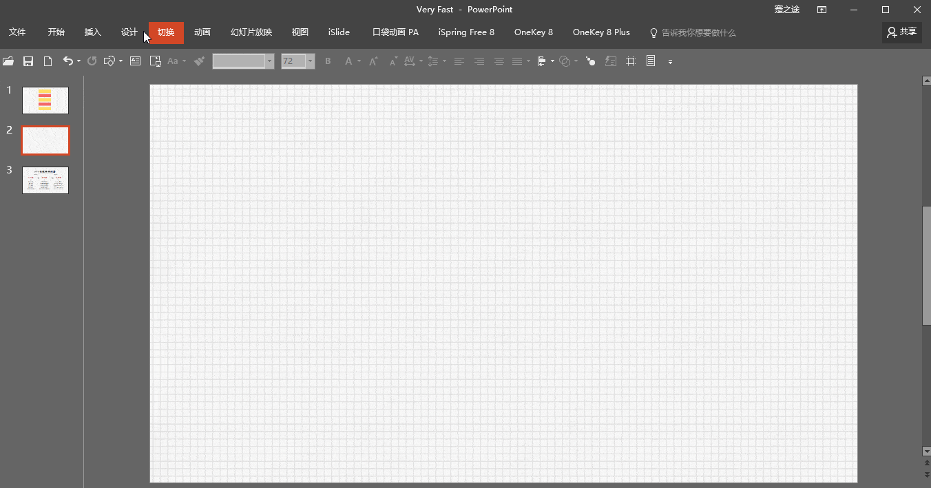Screen dimensions: 931x488
Task: Undo the last action
Action: click(x=67, y=61)
